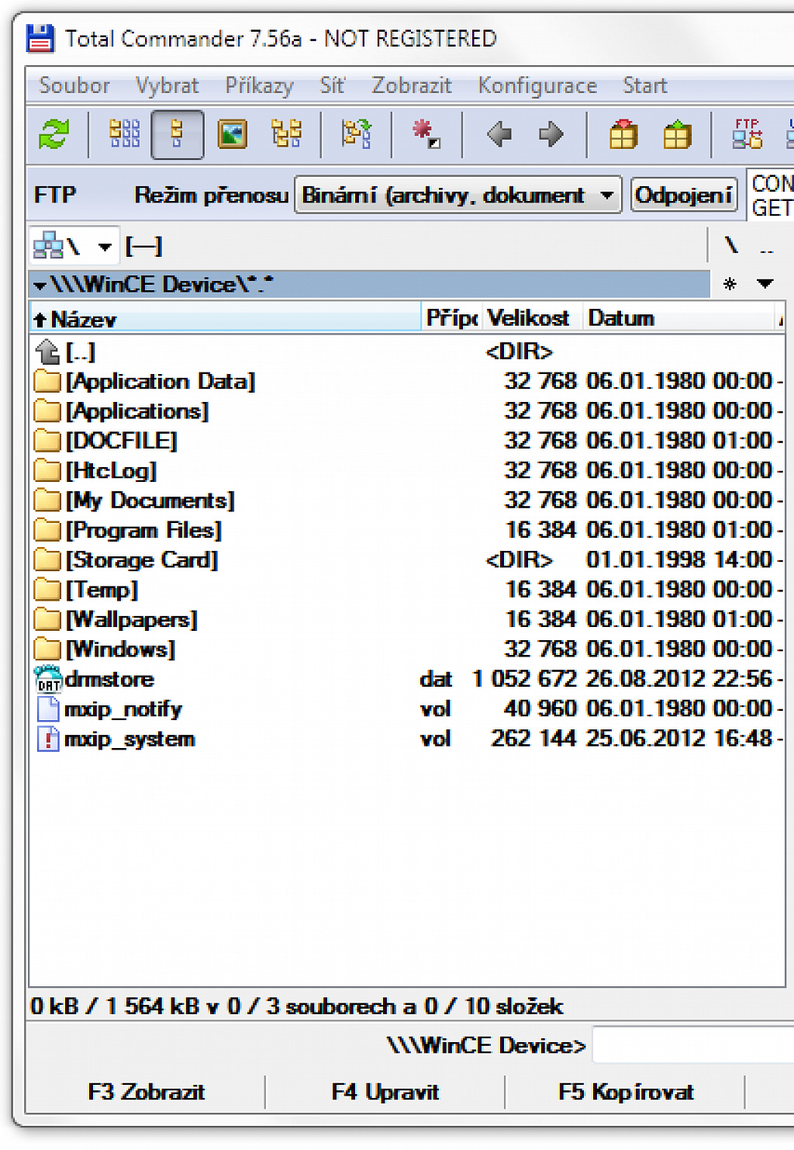Select the drmstore dat file
Image resolution: width=794 pixels, height=1150 pixels.
(407, 679)
